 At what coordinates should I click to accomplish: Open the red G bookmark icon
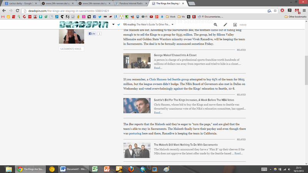pyautogui.click(x=24, y=17)
